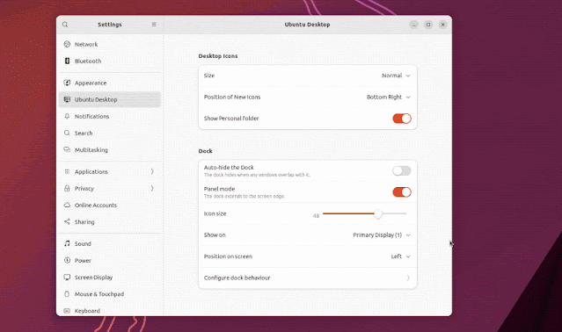Click 'The dock hides when any windows overlap' text

(257, 175)
